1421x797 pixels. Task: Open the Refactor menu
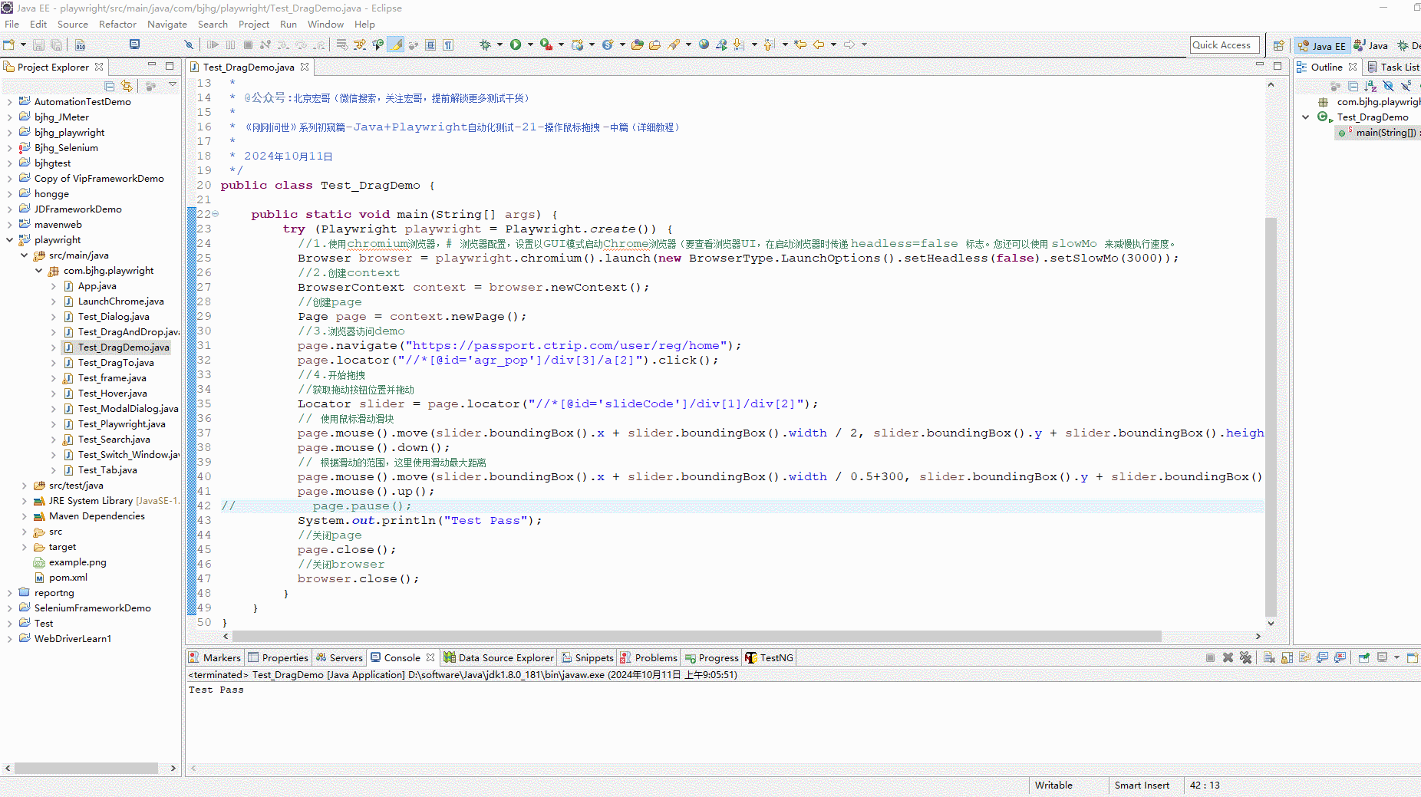pyautogui.click(x=117, y=24)
